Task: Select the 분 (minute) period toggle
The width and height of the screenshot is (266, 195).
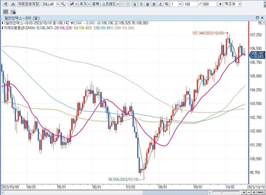Action: coord(154,4)
